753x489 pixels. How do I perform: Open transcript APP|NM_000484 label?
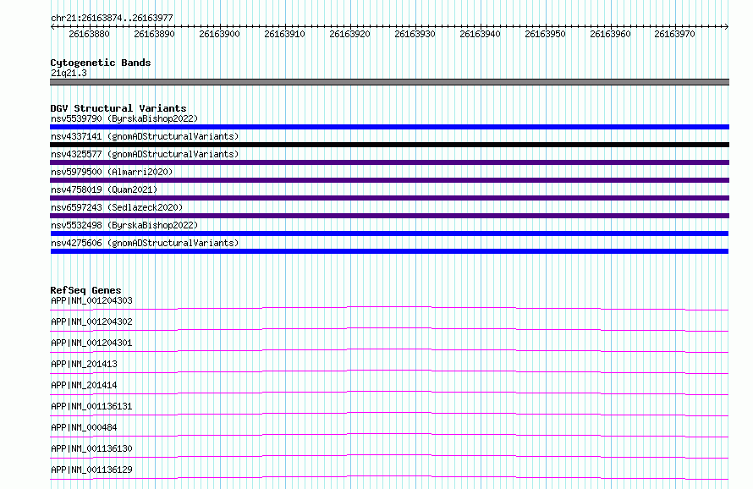pyautogui.click(x=84, y=427)
